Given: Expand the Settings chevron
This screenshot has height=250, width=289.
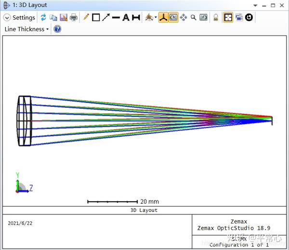Looking at the screenshot, I should point(7,18).
